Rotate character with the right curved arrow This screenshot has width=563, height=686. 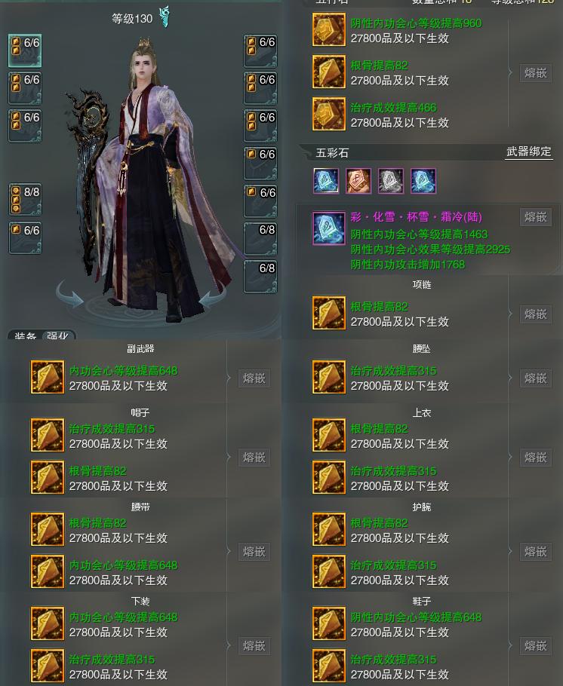pyautogui.click(x=213, y=295)
